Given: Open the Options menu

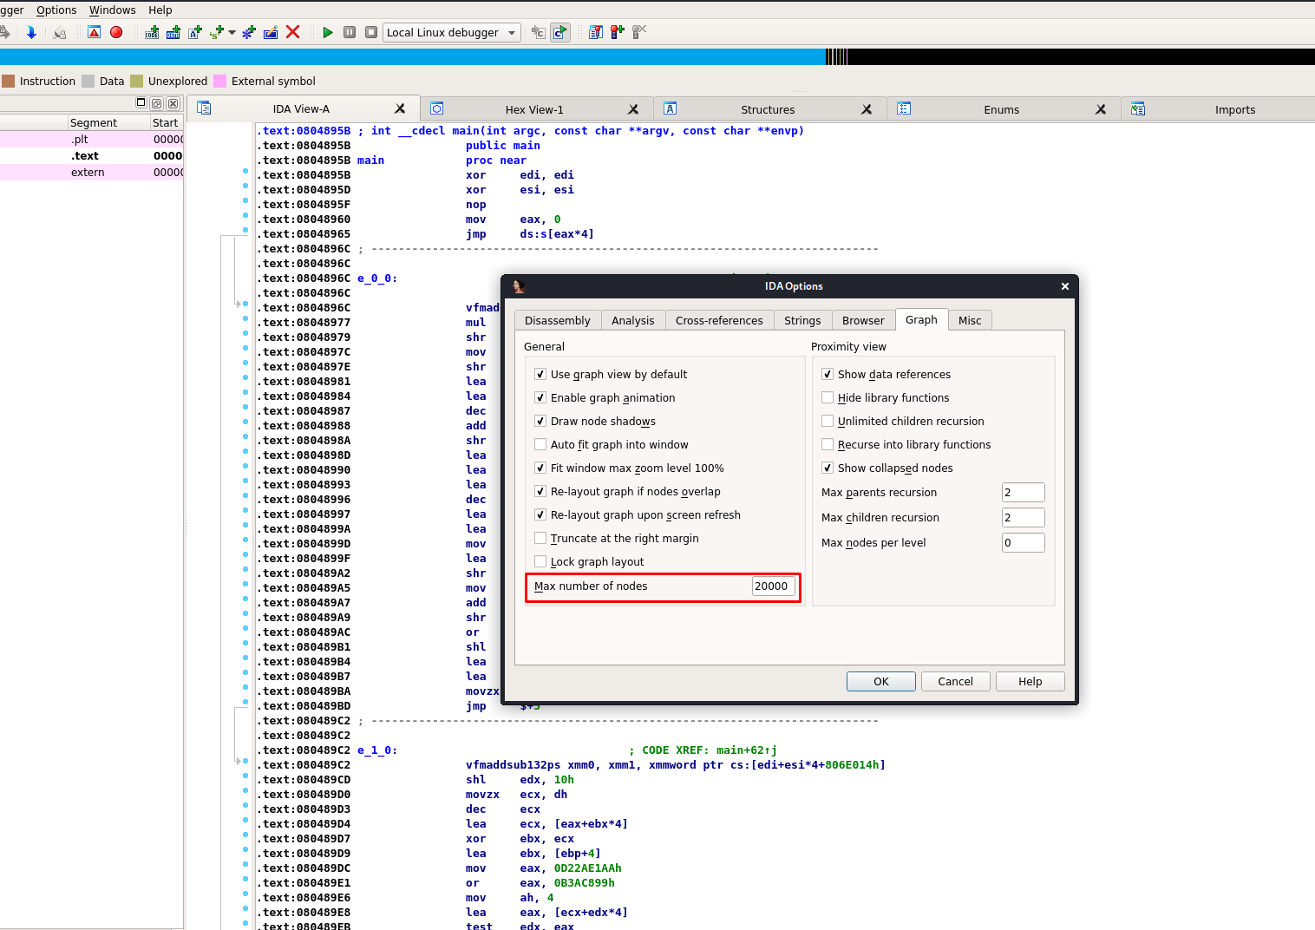Looking at the screenshot, I should coord(56,10).
